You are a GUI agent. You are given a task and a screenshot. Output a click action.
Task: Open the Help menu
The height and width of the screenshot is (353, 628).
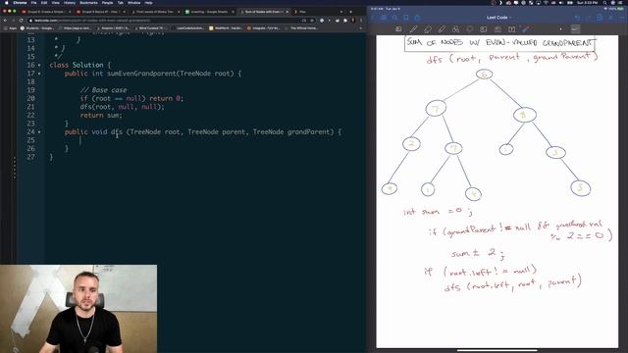click(x=148, y=2)
